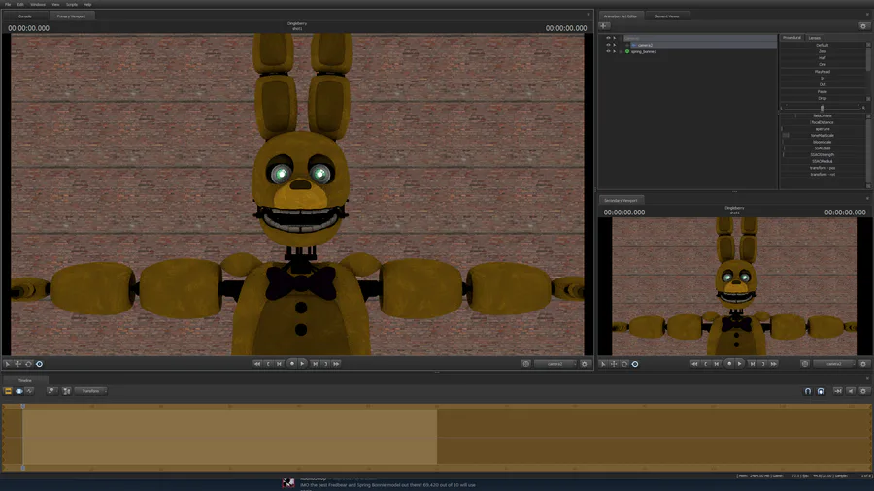This screenshot has height=491, width=874.
Task: Jump to last frame in primary viewport
Action: (x=336, y=364)
